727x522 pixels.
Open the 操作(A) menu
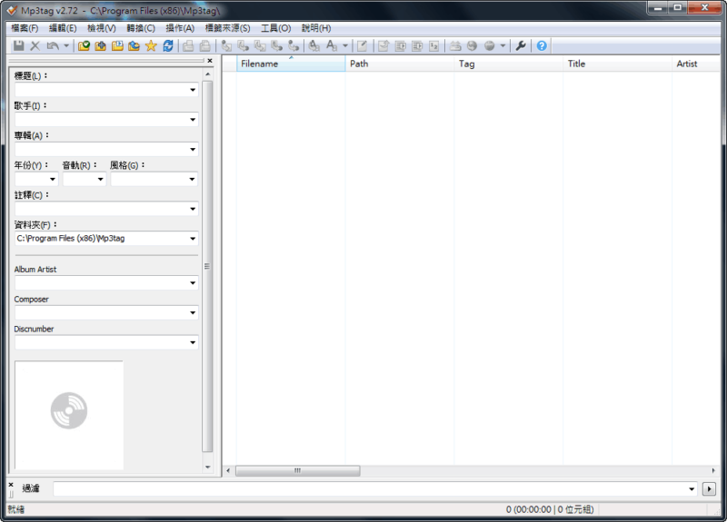coord(180,28)
